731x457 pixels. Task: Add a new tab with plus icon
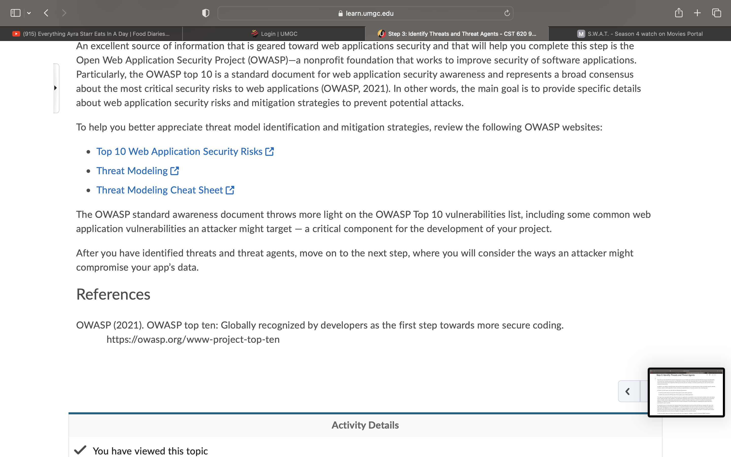697,13
